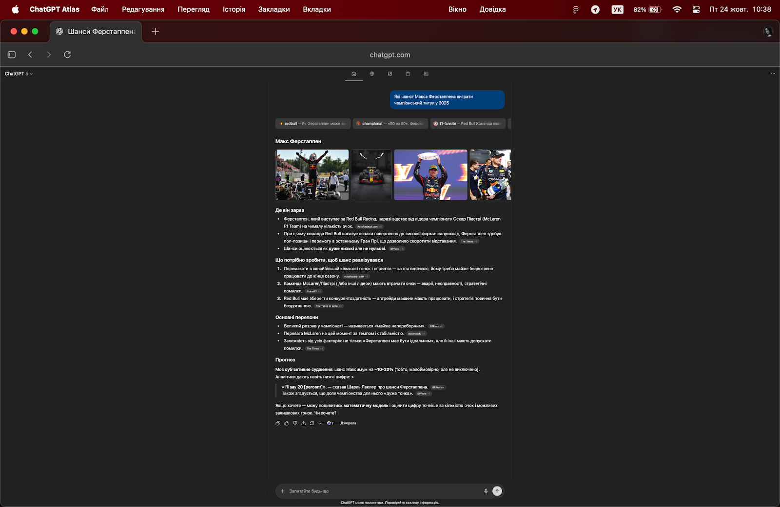
Task: Open the redbull source citation chip
Action: pos(312,124)
